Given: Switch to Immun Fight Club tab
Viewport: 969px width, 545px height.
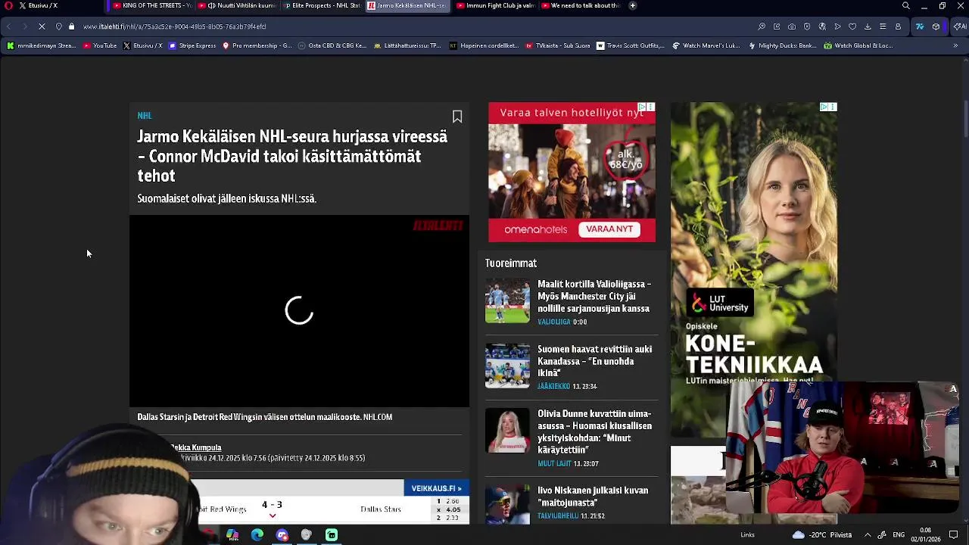Looking at the screenshot, I should pos(495,5).
